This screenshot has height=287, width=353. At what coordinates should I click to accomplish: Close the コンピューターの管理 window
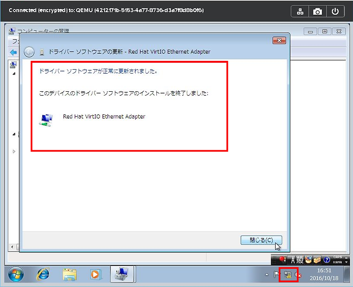339,31
